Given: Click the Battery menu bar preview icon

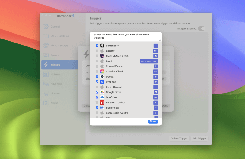Looking at the screenshot, I should [x=155, y=51].
